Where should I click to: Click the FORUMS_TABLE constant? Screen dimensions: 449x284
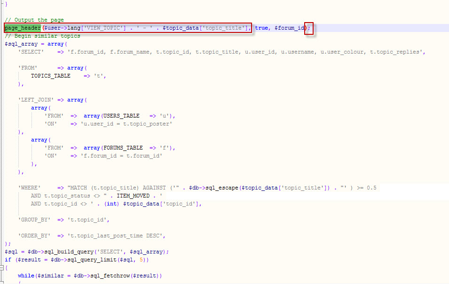pyautogui.click(x=123, y=148)
